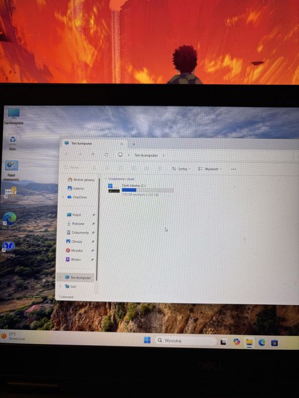Click the C: drive capacity bar
Screen dimensions: 299x398
pos(148,190)
